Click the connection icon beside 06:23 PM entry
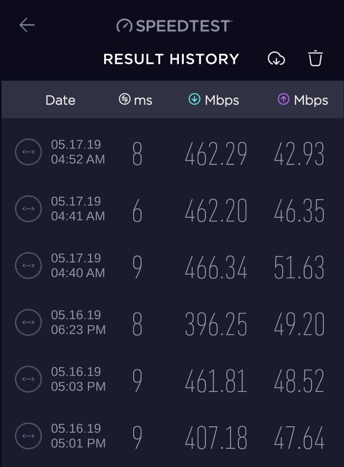 [28, 323]
